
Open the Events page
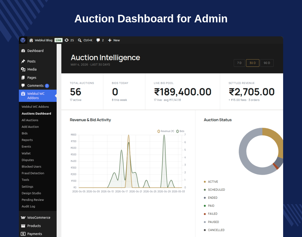[26, 147]
